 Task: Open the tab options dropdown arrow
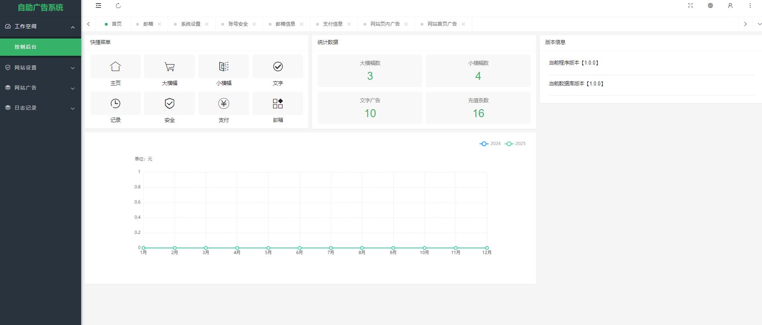point(759,24)
